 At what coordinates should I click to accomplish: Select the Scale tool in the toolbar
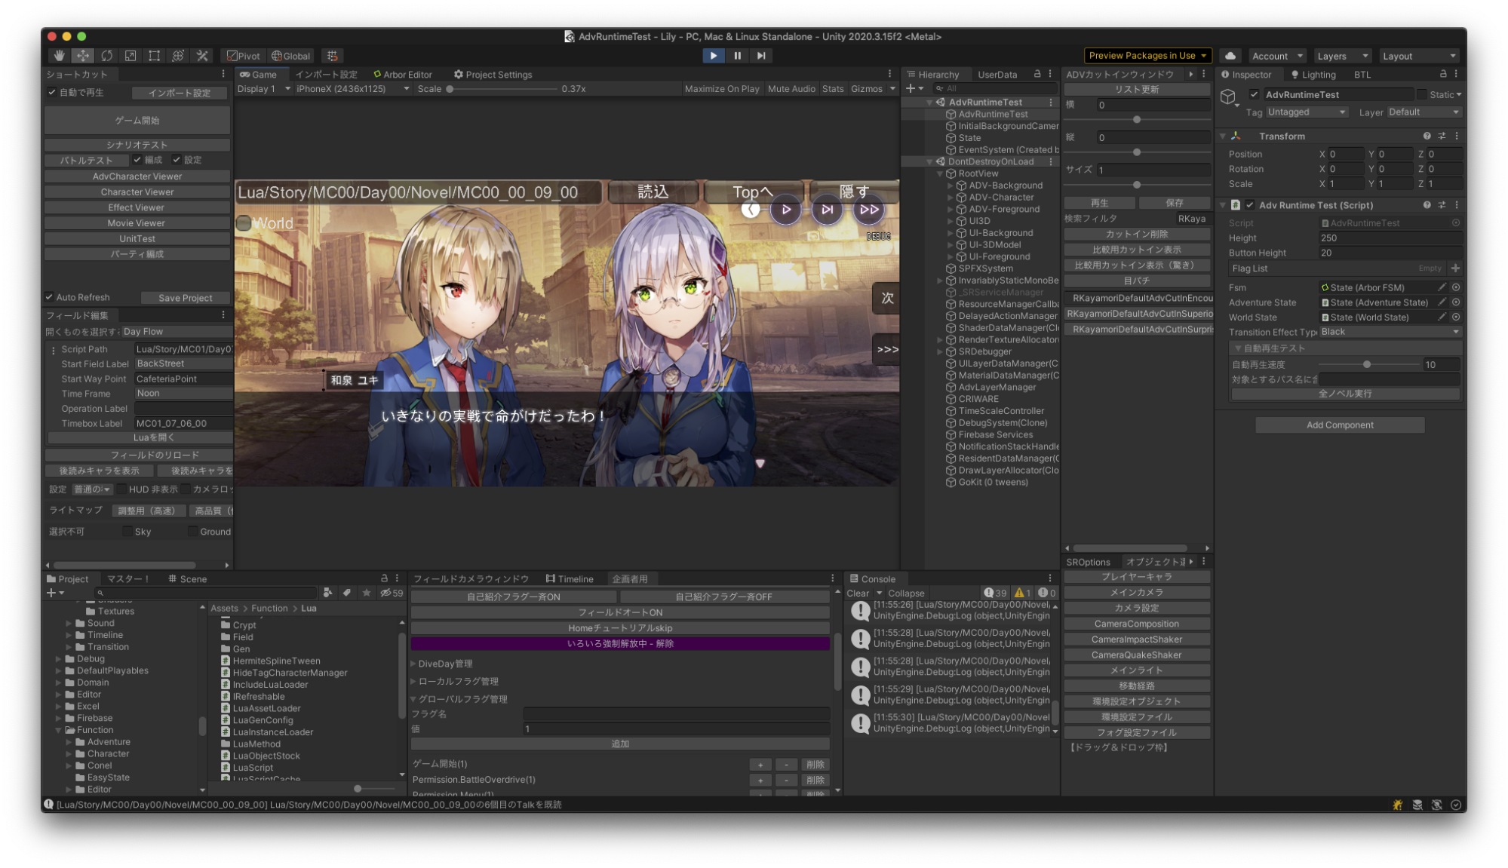[130, 55]
